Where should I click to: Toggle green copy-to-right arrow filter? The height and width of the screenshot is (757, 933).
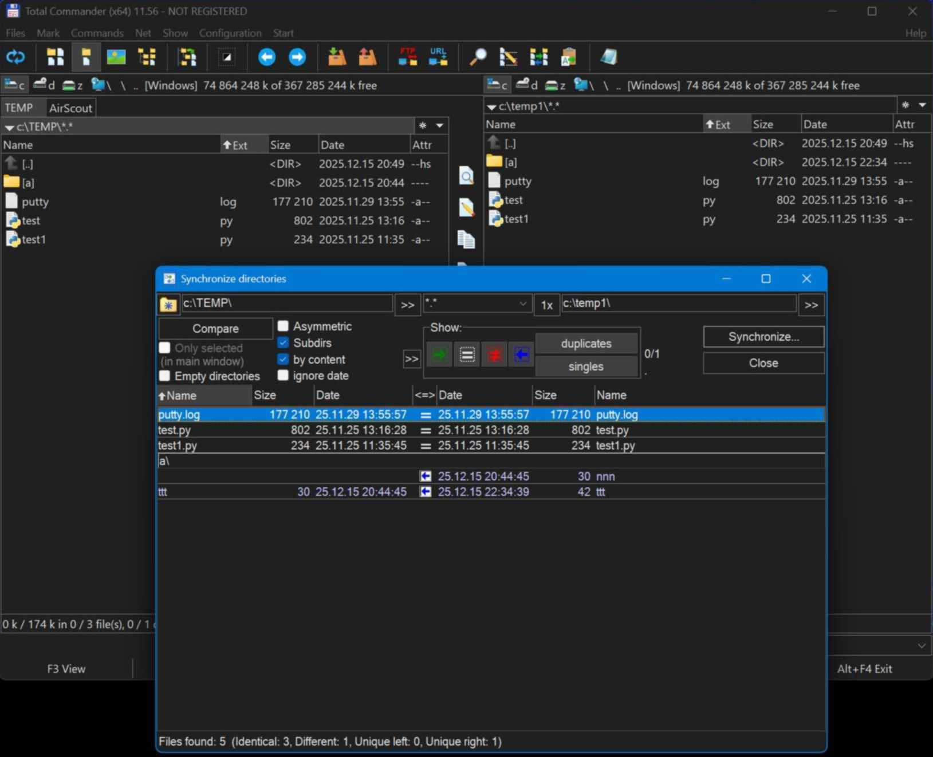tap(439, 355)
